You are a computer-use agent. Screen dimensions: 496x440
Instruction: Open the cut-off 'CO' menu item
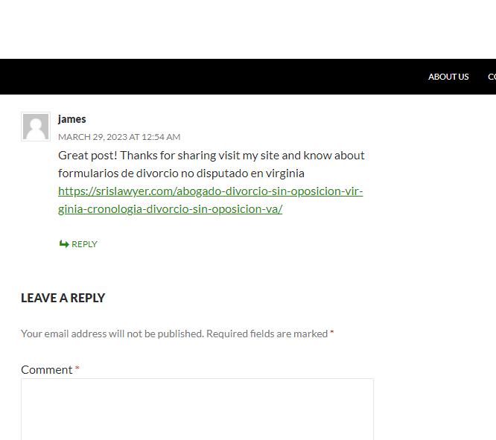[492, 77]
